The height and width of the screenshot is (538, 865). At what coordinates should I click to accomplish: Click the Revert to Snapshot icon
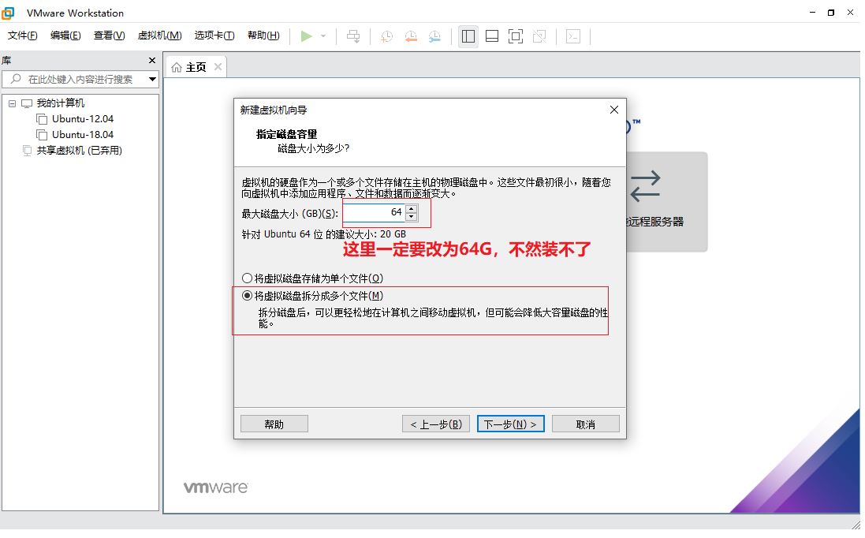coord(411,36)
